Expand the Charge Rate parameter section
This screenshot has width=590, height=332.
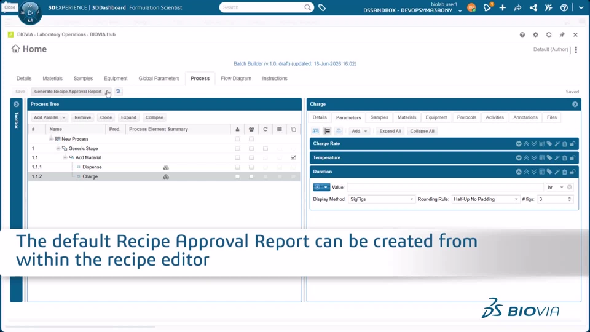[519, 144]
